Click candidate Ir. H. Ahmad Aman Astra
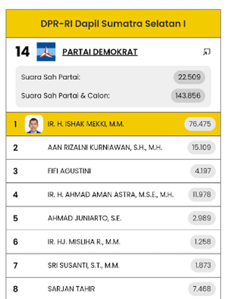The height and width of the screenshot is (299, 226). coord(113,195)
